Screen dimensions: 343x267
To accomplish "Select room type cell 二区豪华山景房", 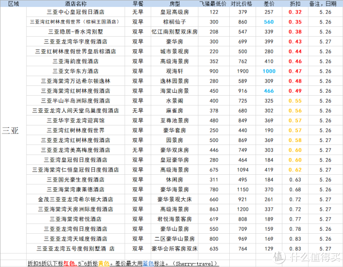I will [174, 239].
